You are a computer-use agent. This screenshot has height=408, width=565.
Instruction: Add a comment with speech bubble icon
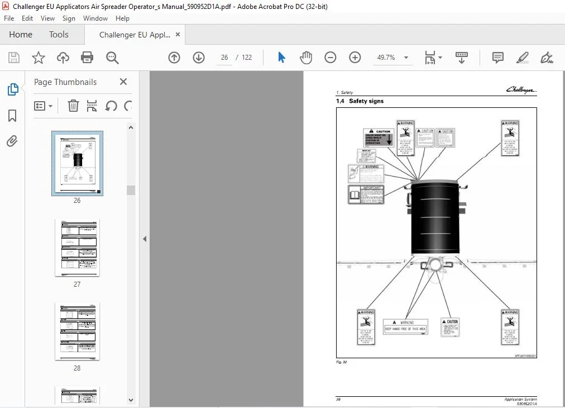(x=497, y=58)
